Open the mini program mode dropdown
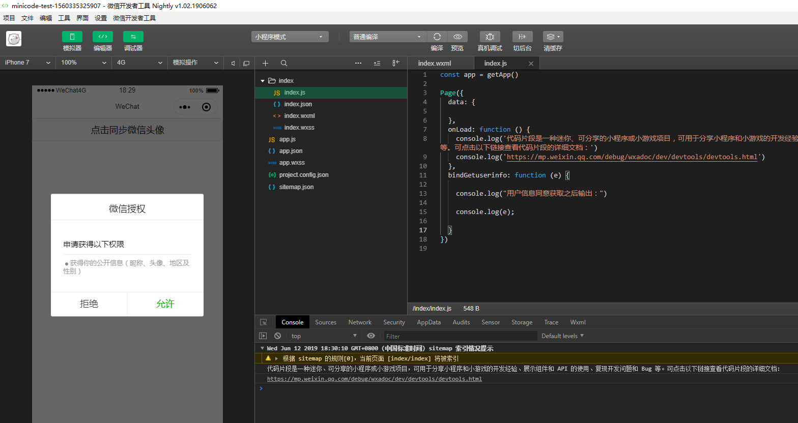The width and height of the screenshot is (798, 423). (x=290, y=37)
